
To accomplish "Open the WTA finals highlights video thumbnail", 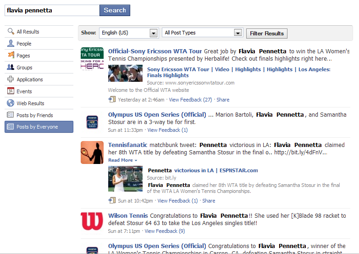I will point(126,73).
